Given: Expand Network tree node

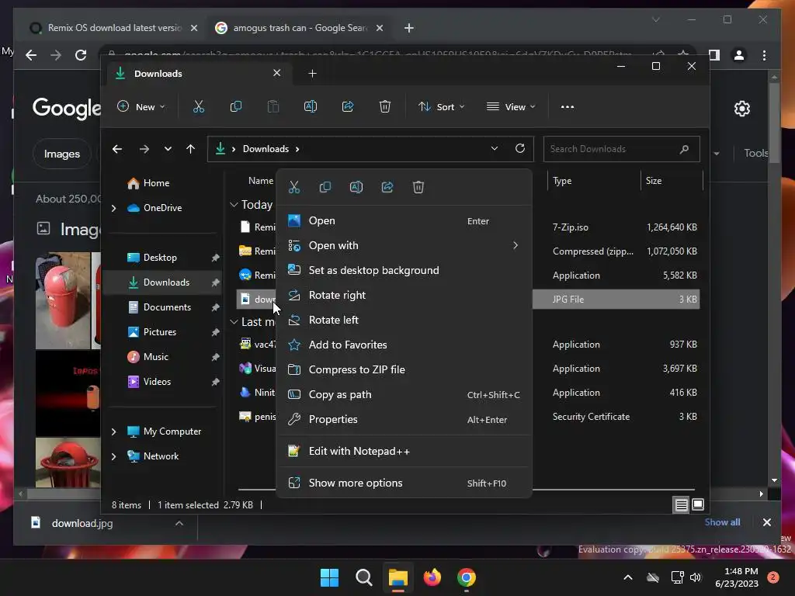Looking at the screenshot, I should (113, 456).
